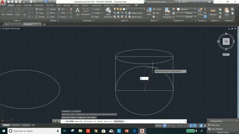This screenshot has height=134, width=239.
Task: Open View Manager
Action: coord(215,129)
